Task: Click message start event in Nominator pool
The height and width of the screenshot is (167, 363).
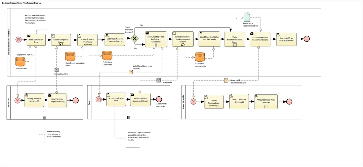Action: tap(17, 100)
